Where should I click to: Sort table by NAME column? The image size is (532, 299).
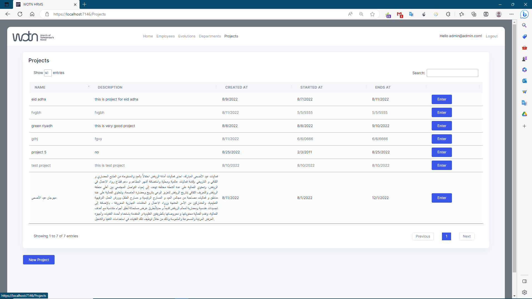click(x=61, y=87)
